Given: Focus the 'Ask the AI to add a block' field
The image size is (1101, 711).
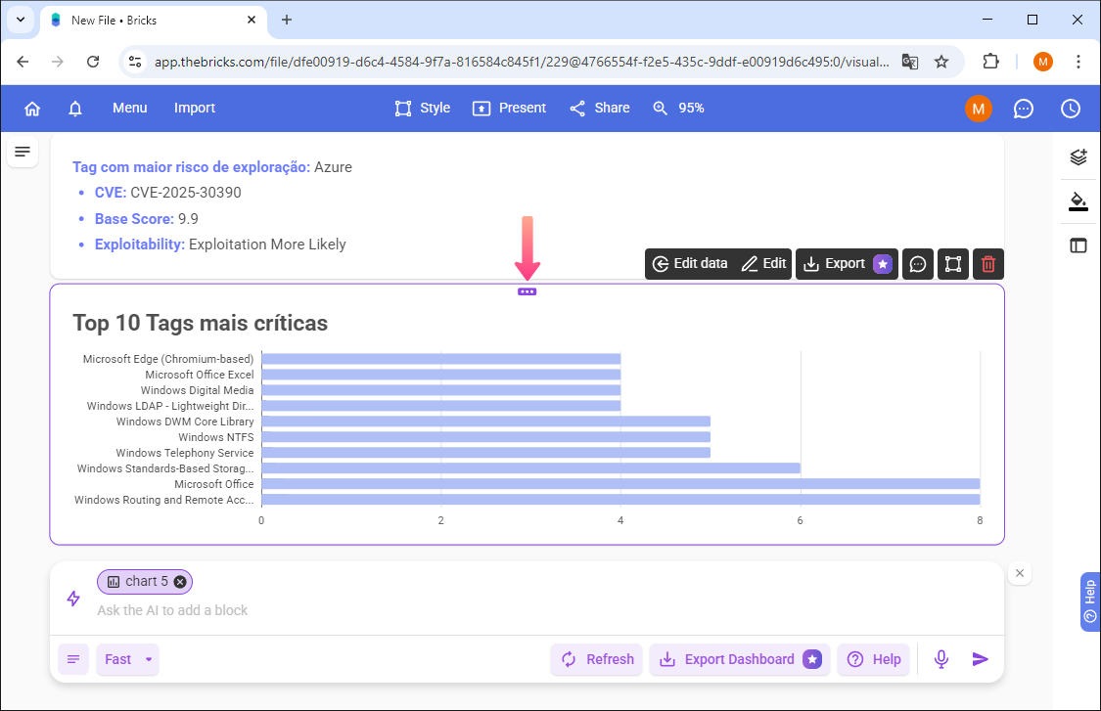Looking at the screenshot, I should (527, 610).
